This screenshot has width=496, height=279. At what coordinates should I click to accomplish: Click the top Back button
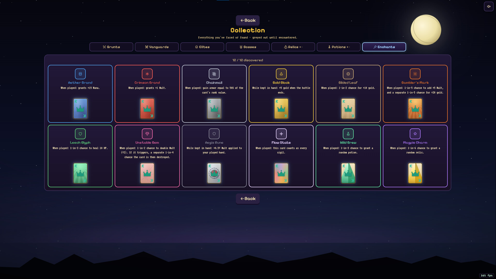(248, 20)
